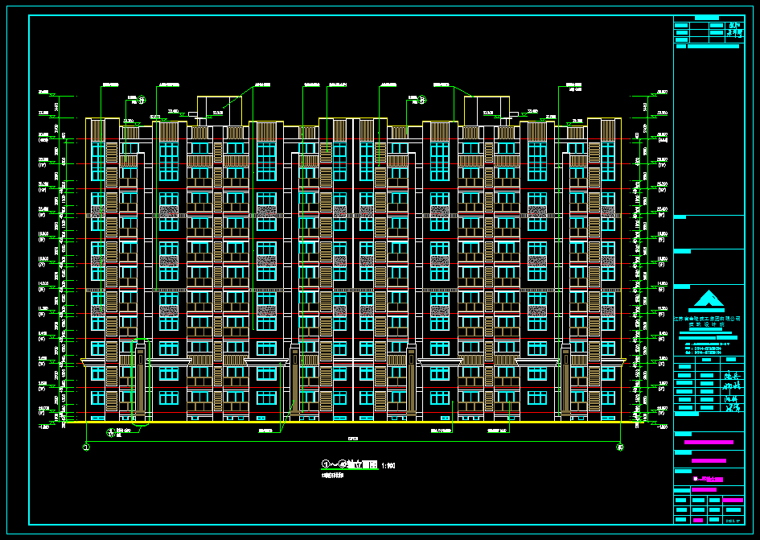Image resolution: width=760 pixels, height=540 pixels.
Task: Select the left axis bubble below the elevation
Action: coord(86,447)
